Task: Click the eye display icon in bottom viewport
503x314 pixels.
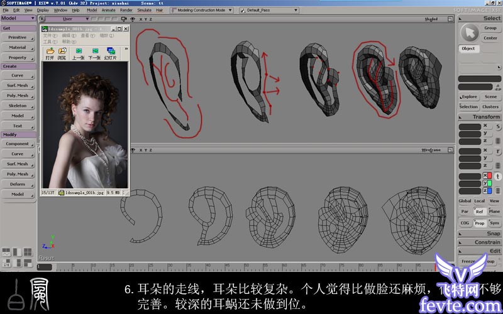Action: 133,150
